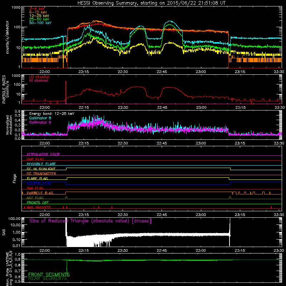This screenshot has width=286, height=286.
Task: Click the 'SAS' axis label
Action: tap(4, 232)
